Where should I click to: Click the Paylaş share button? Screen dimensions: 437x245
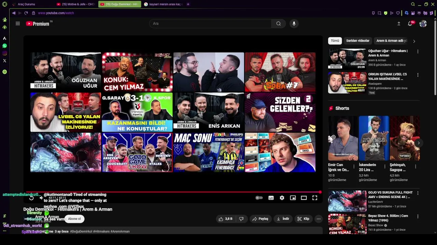pos(260,219)
